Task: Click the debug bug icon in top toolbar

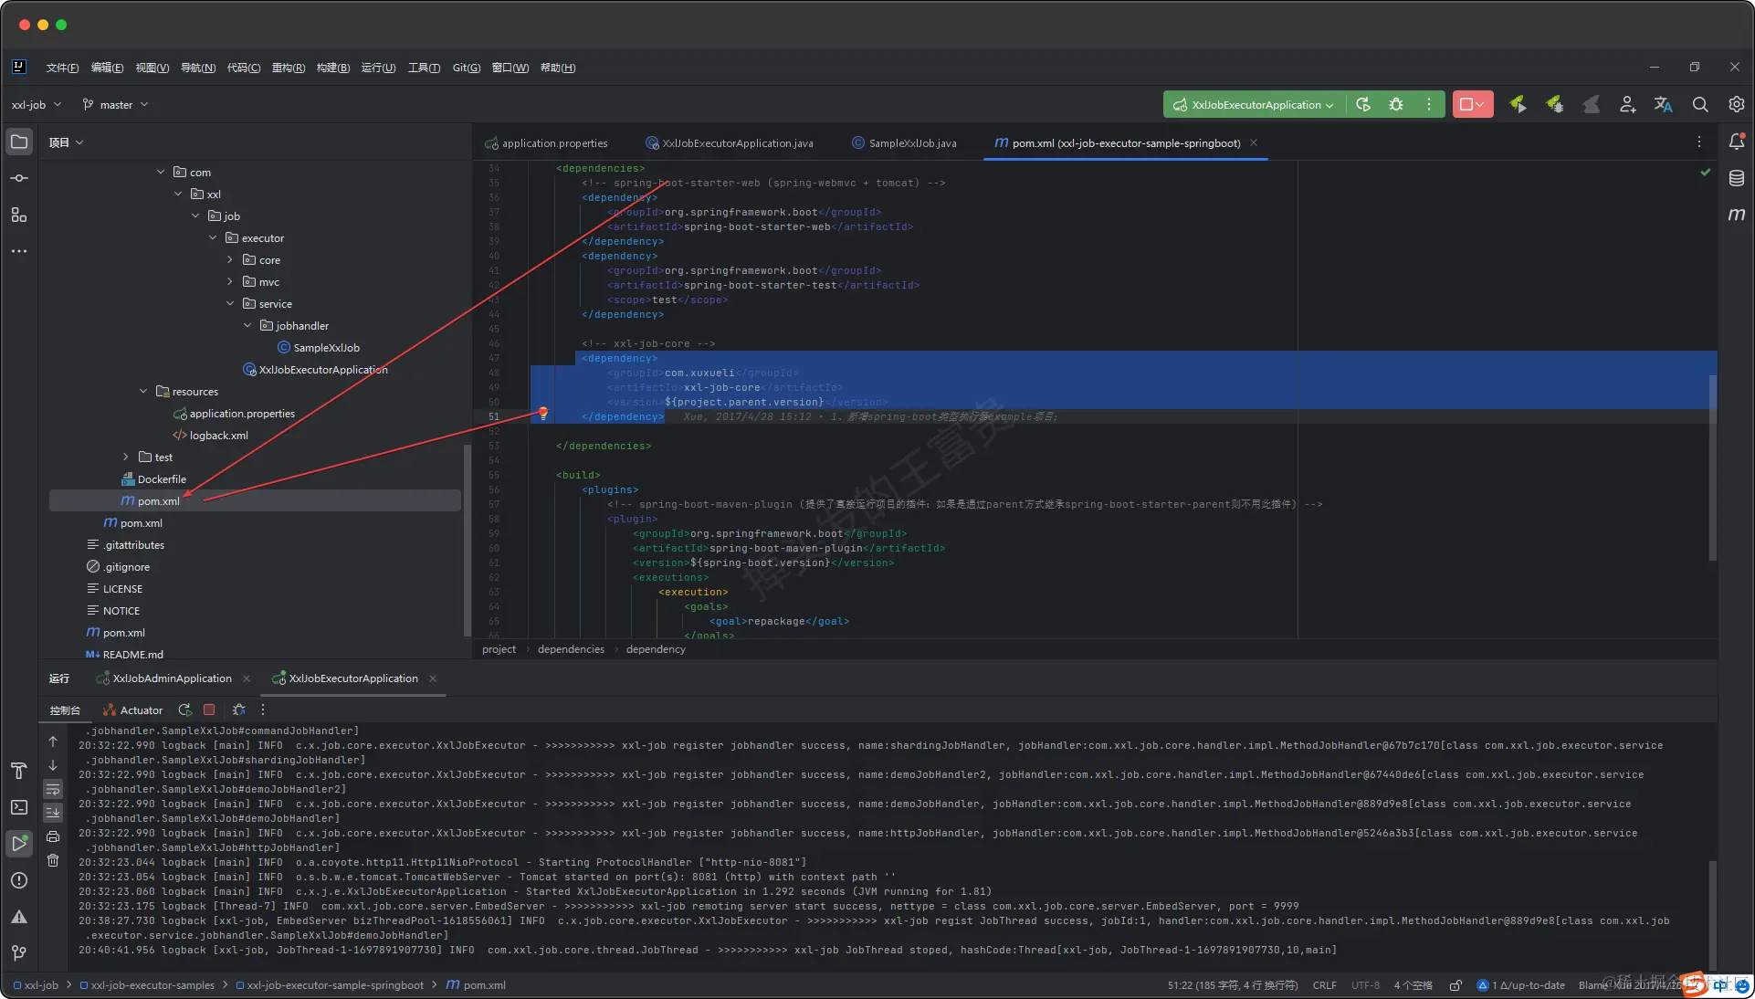Action: click(1396, 105)
